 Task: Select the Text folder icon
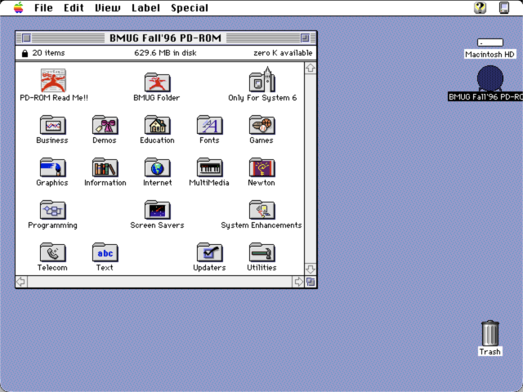coord(105,252)
